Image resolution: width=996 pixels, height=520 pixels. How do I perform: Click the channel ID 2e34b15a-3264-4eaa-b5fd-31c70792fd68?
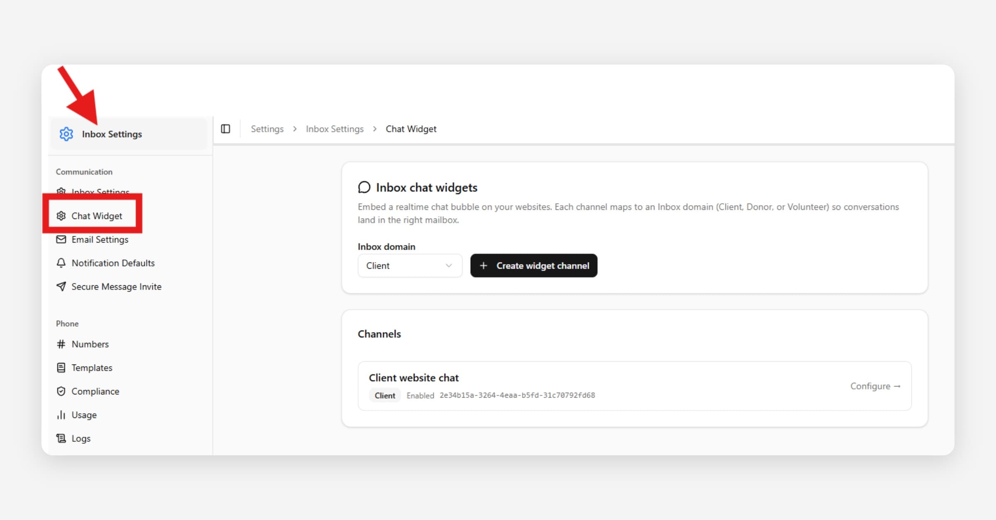click(x=517, y=395)
